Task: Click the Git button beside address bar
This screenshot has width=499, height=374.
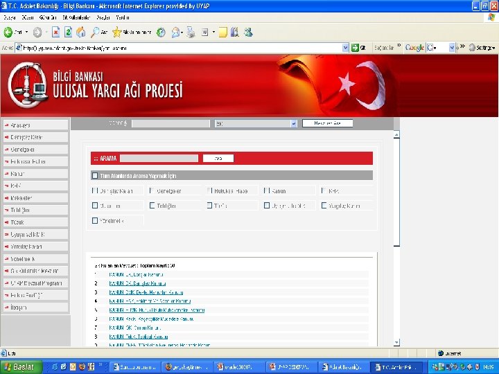Action: (x=359, y=48)
